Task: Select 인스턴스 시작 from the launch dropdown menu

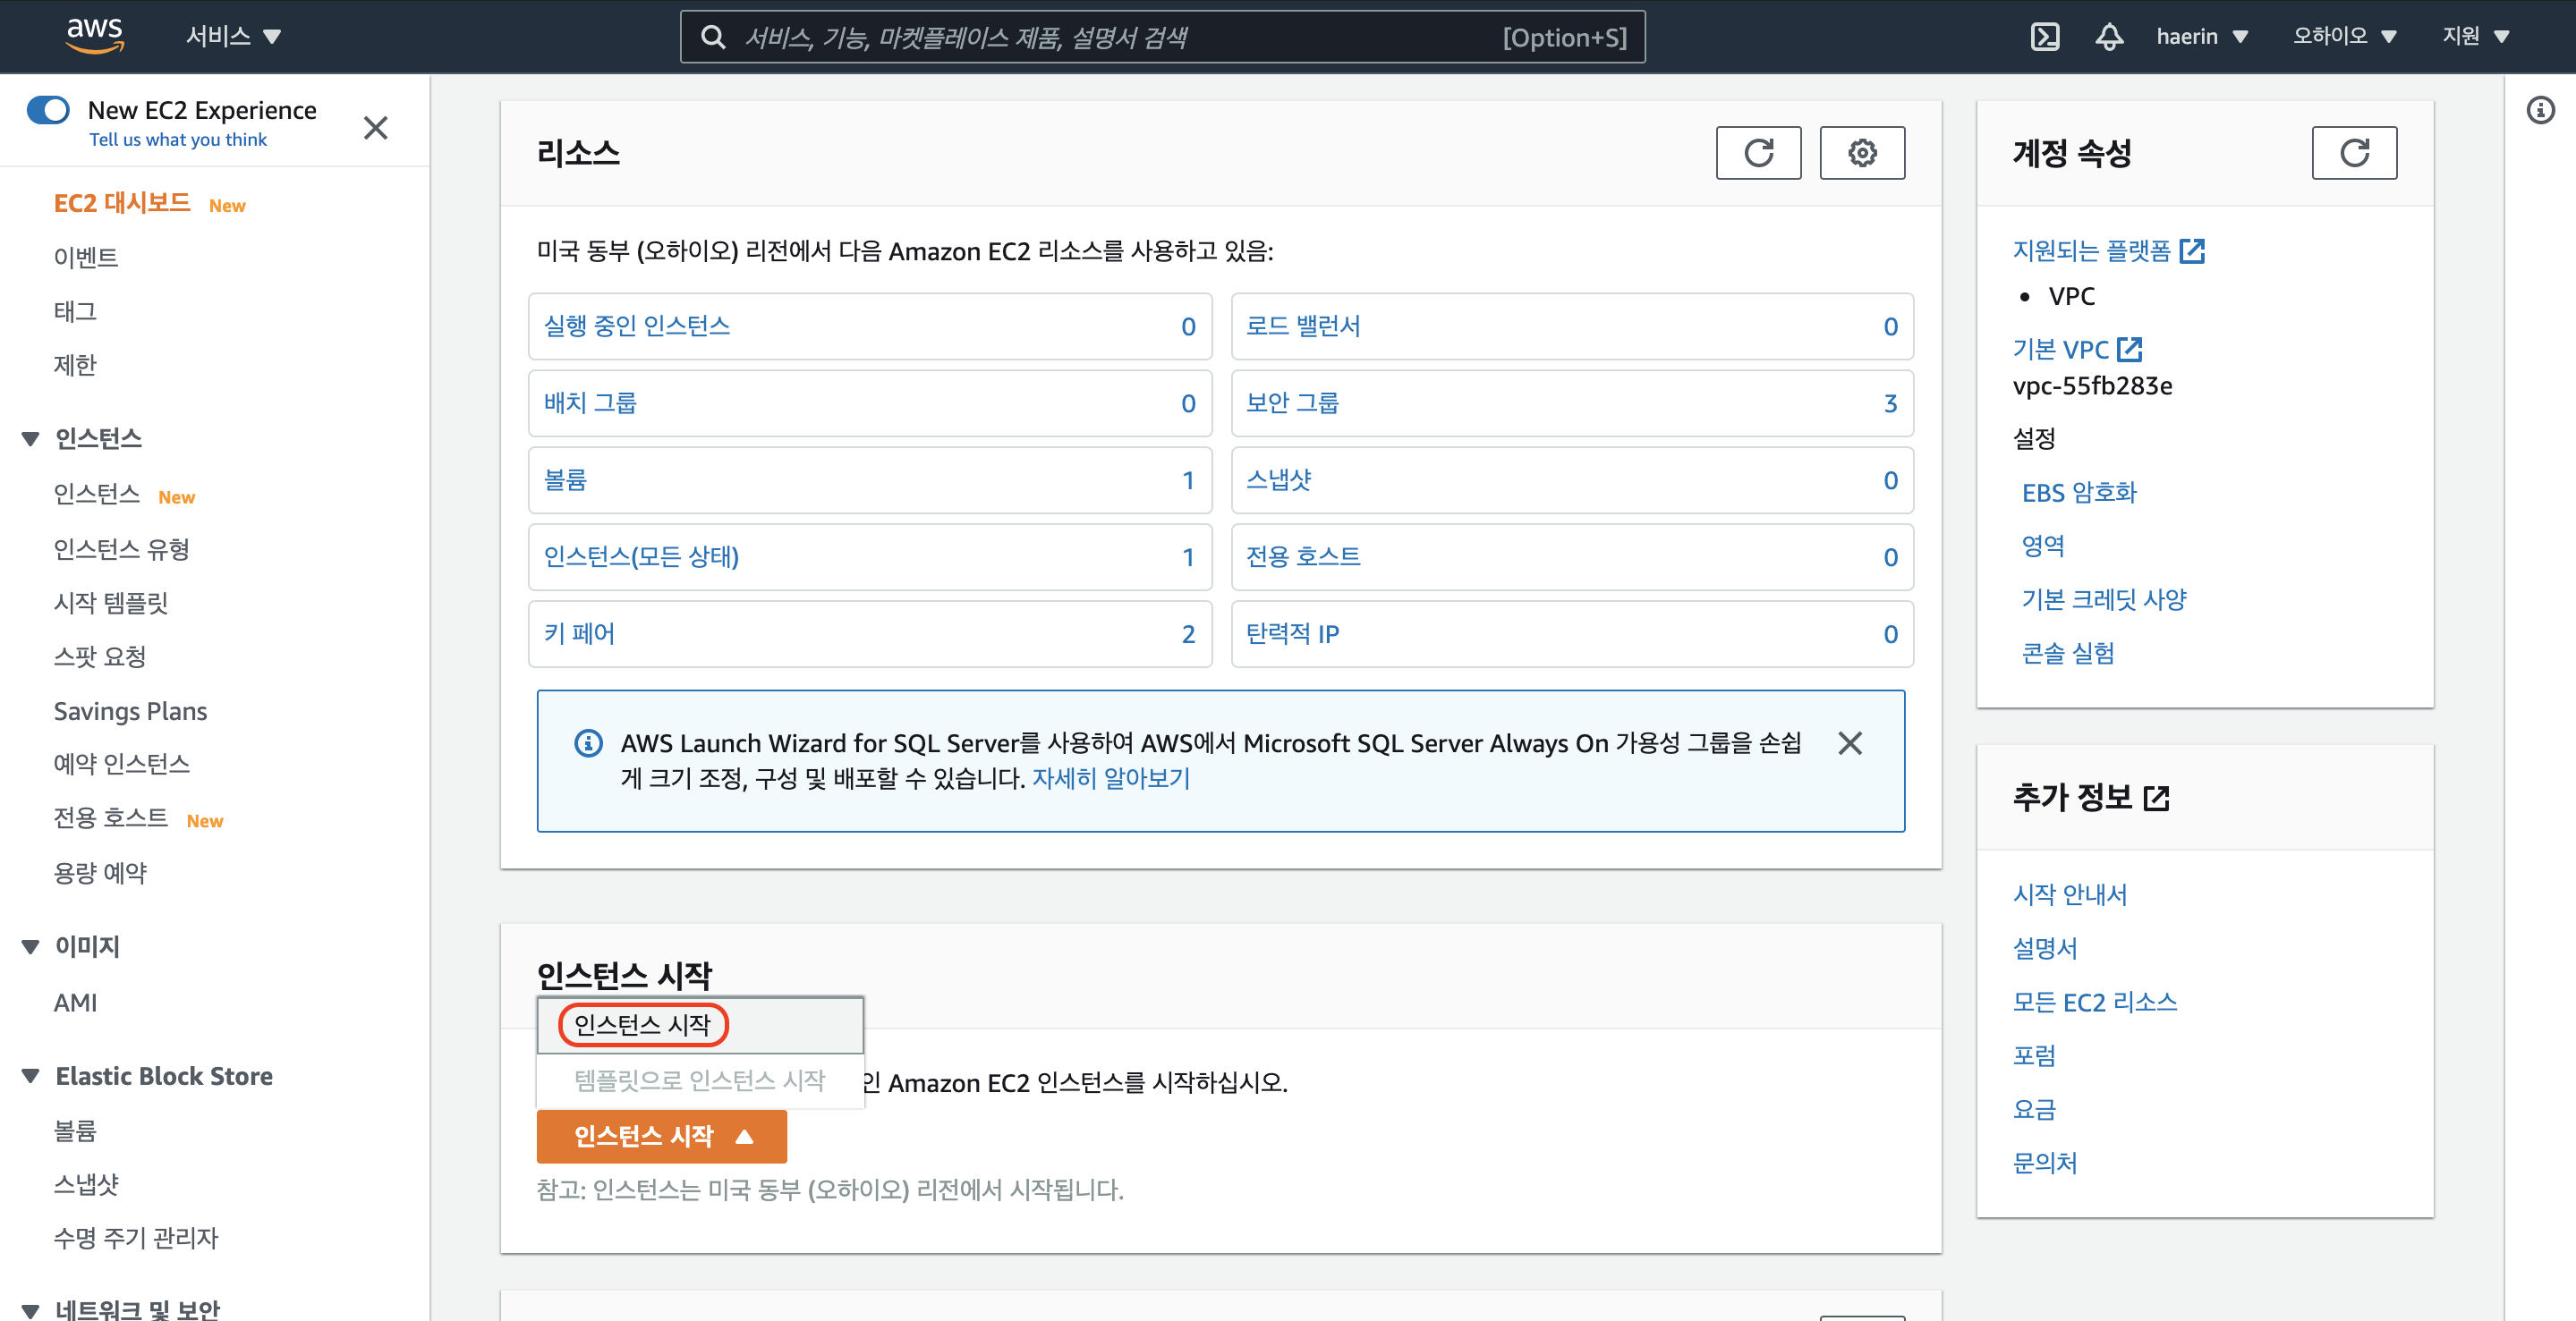Action: click(642, 1025)
